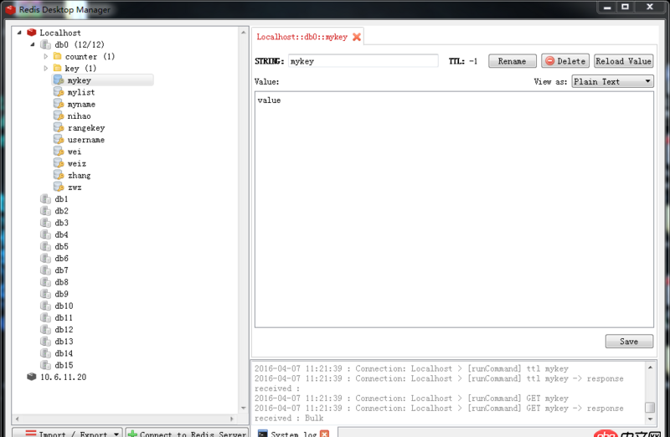This screenshot has height=437, width=670.
Task: Select the username key
Action: click(x=86, y=140)
